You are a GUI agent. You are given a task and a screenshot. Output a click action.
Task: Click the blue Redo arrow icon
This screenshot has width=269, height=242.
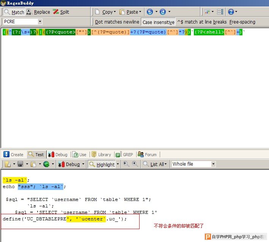(163, 12)
